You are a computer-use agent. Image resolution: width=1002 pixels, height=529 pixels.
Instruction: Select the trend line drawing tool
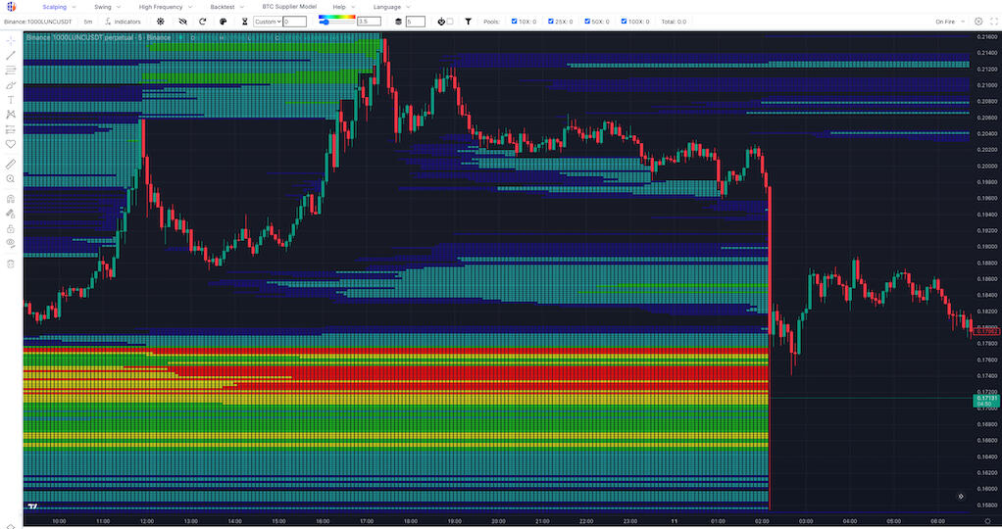(x=10, y=56)
